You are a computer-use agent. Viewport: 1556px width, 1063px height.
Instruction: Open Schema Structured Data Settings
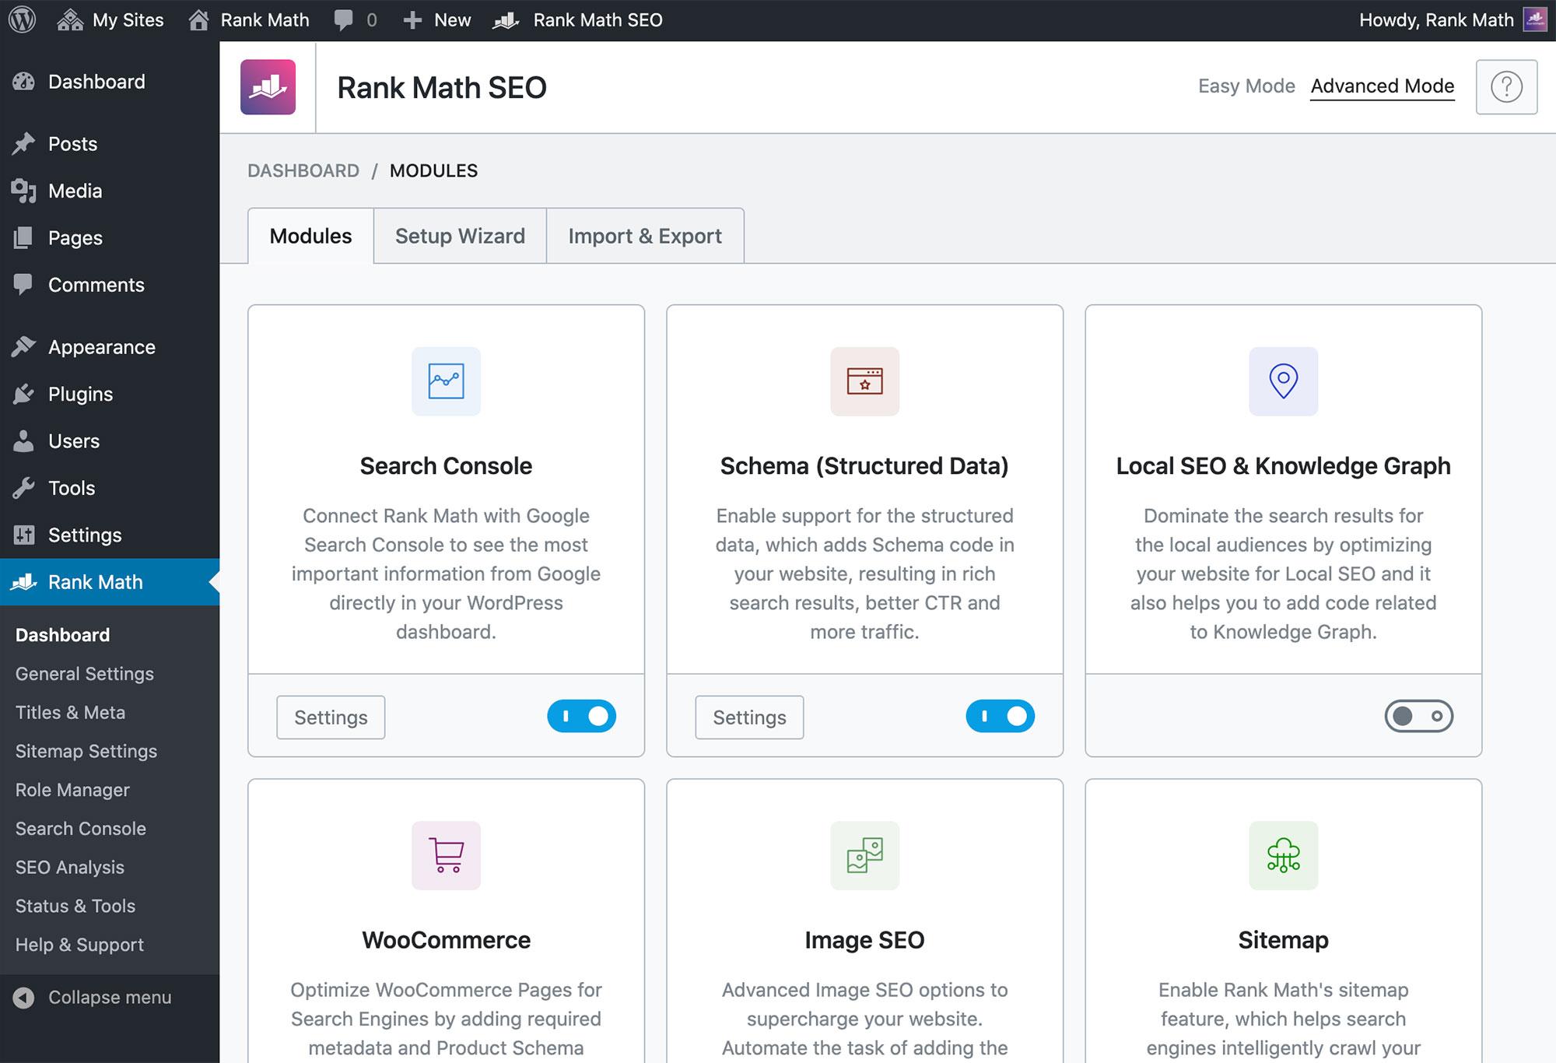[748, 715]
